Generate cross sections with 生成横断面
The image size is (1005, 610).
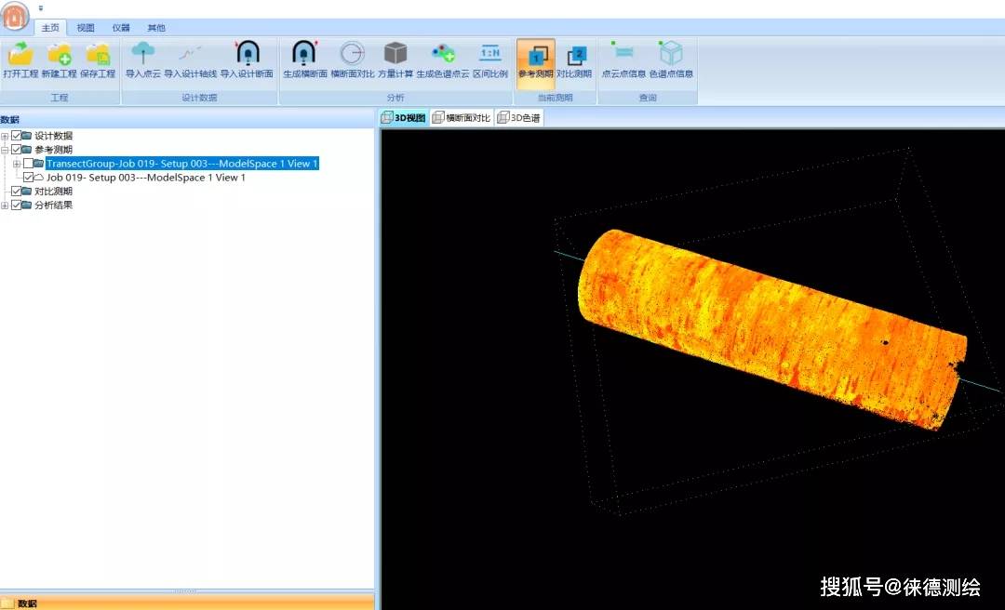(x=304, y=55)
